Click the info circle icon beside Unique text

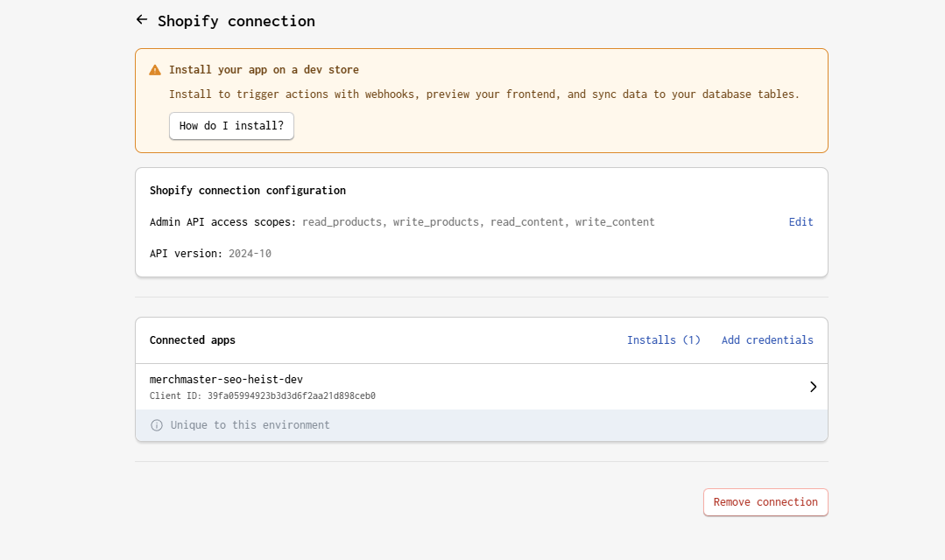point(157,425)
